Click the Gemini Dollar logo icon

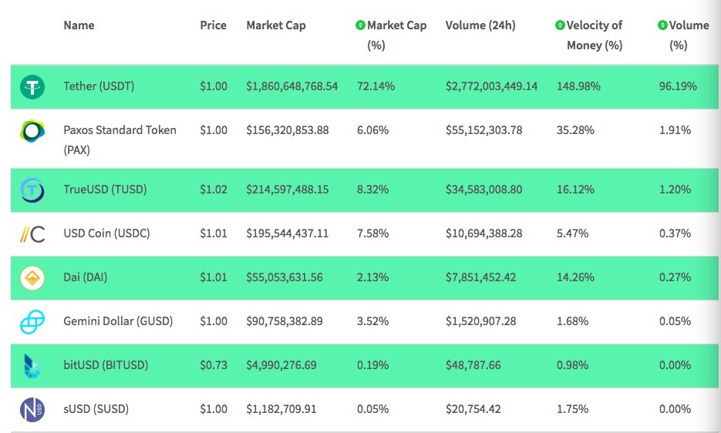32,322
